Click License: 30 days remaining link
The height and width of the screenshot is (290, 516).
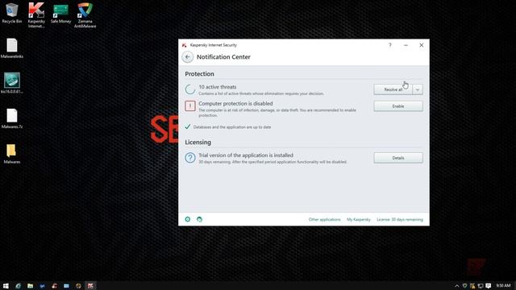400,219
